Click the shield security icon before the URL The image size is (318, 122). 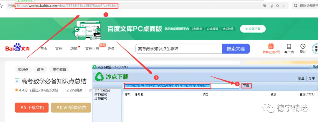pyautogui.click(x=10, y=6)
